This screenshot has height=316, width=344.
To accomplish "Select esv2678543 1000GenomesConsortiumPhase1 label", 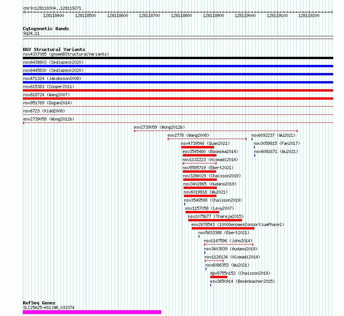I will point(238,224).
